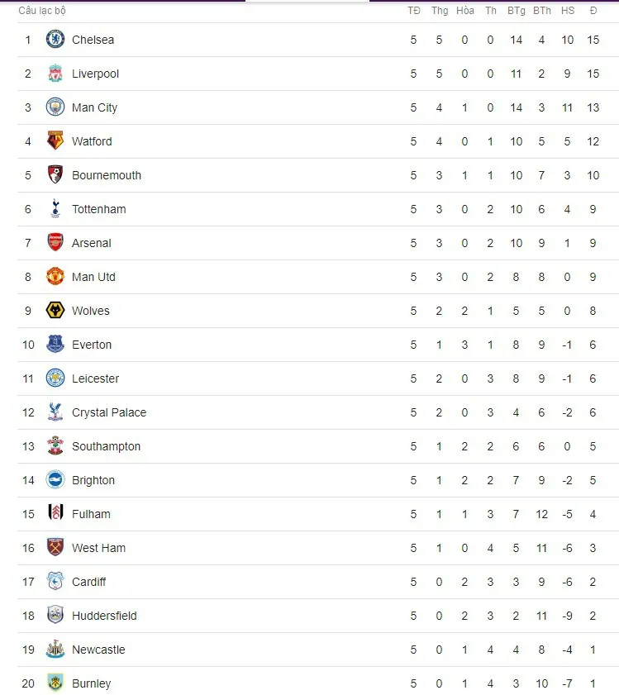Select the Man City badge icon
The image size is (619, 695).
55,107
